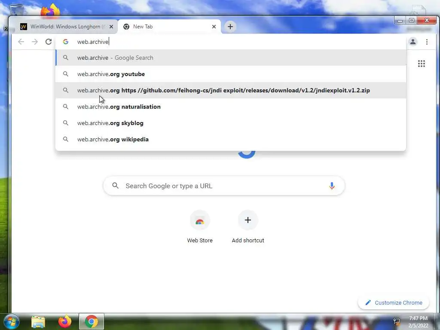This screenshot has height=330, width=440.
Task: Select the 'web.archive.org naturalisation' suggestion
Action: [231, 107]
